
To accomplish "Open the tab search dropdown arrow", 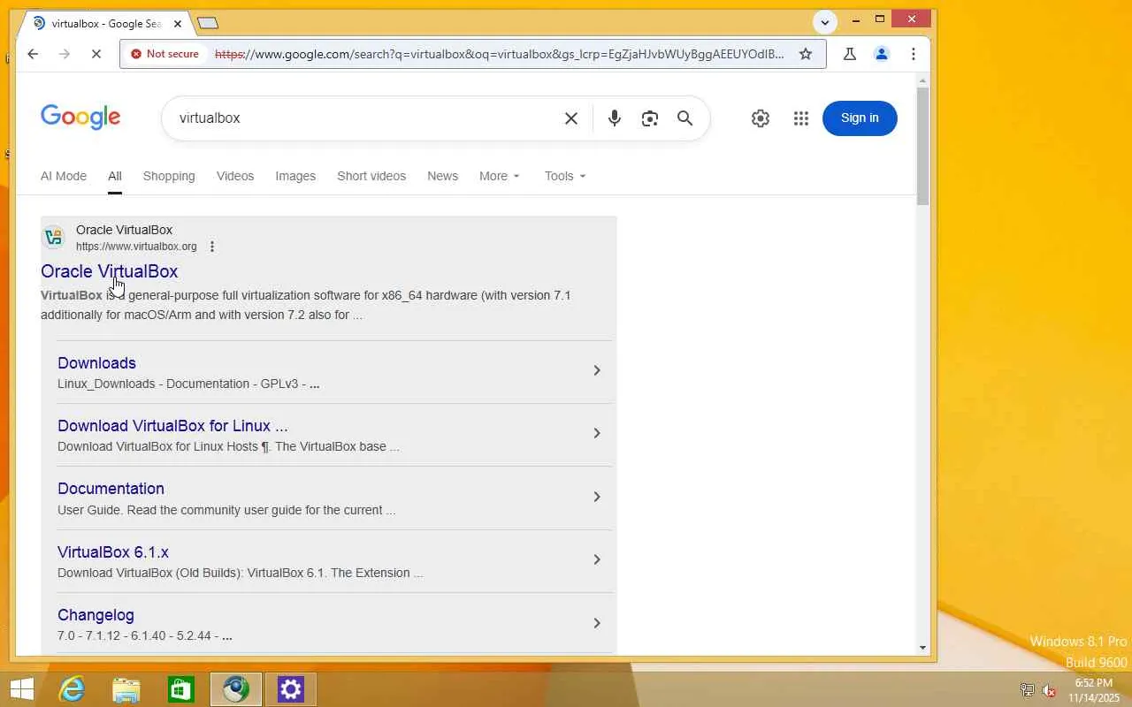I will click(x=825, y=22).
